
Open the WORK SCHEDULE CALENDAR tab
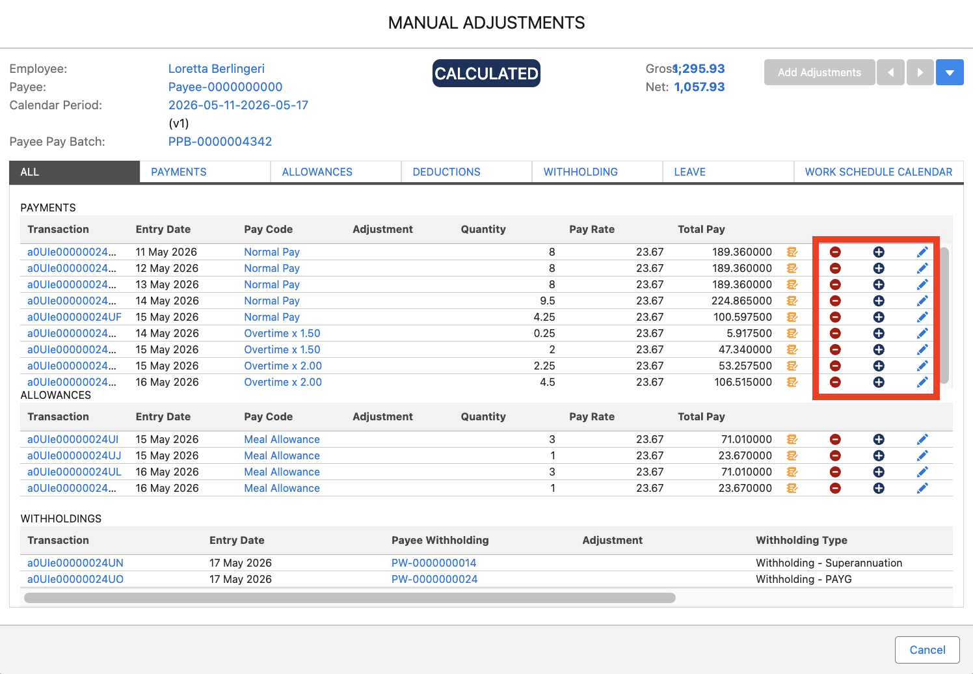879,172
